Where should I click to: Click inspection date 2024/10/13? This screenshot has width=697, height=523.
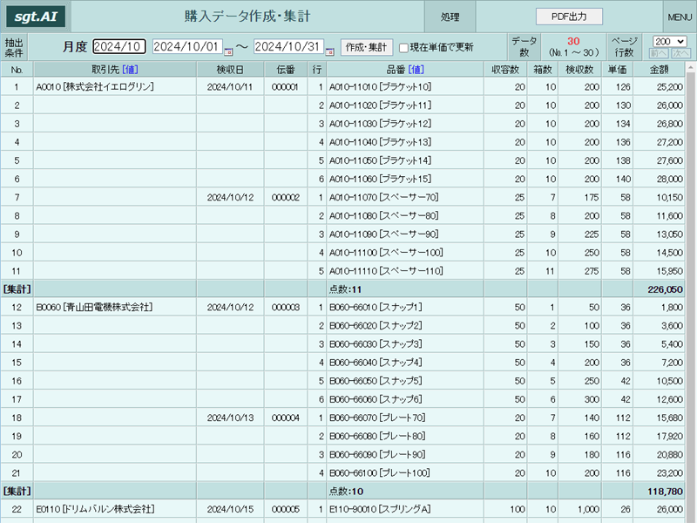[x=230, y=418]
